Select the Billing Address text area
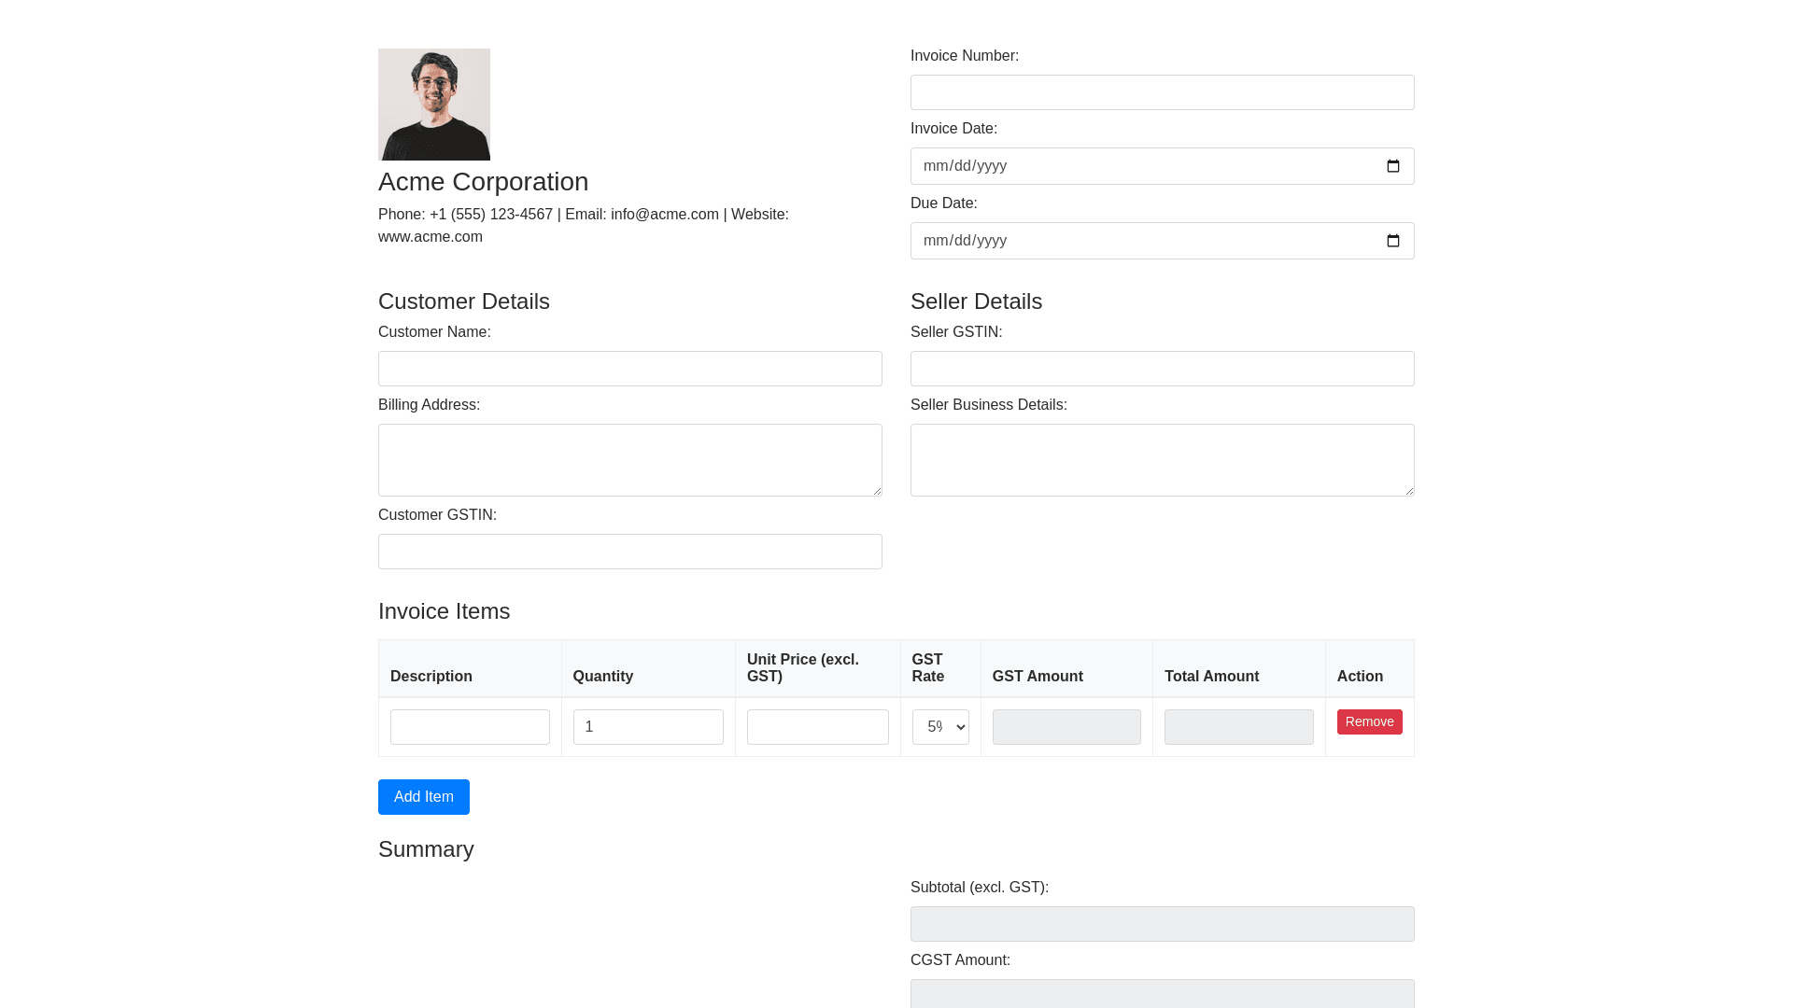 pyautogui.click(x=629, y=460)
